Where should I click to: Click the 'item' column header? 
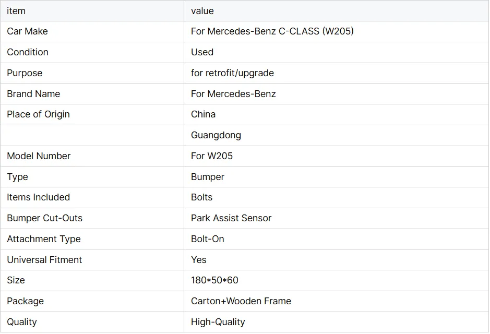(16, 11)
